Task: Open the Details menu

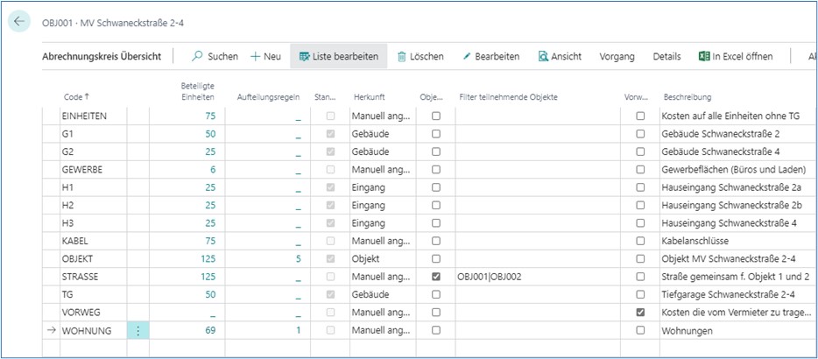Action: point(666,56)
